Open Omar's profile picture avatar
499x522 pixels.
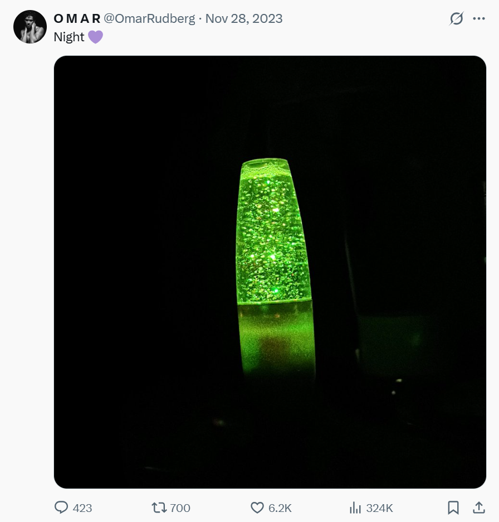[x=30, y=27]
